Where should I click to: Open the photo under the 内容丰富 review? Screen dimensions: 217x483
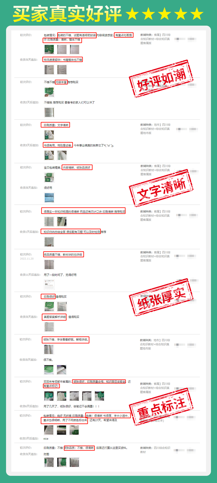pyautogui.click(x=49, y=92)
